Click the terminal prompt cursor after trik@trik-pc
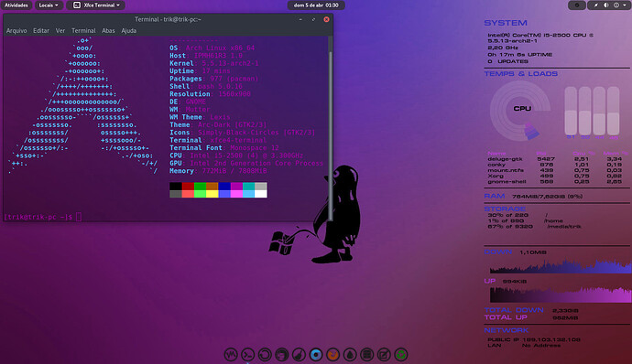The width and height of the screenshot is (632, 364). [79, 217]
